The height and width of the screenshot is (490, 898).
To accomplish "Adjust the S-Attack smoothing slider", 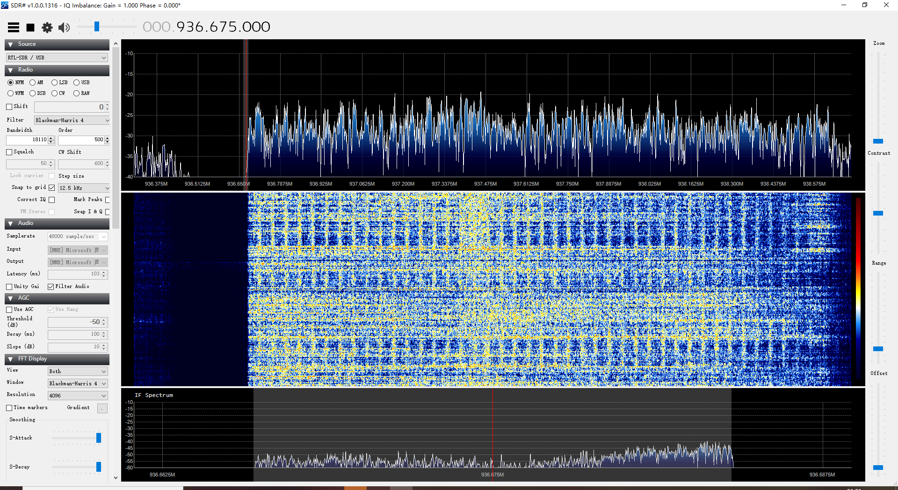I will click(x=99, y=438).
